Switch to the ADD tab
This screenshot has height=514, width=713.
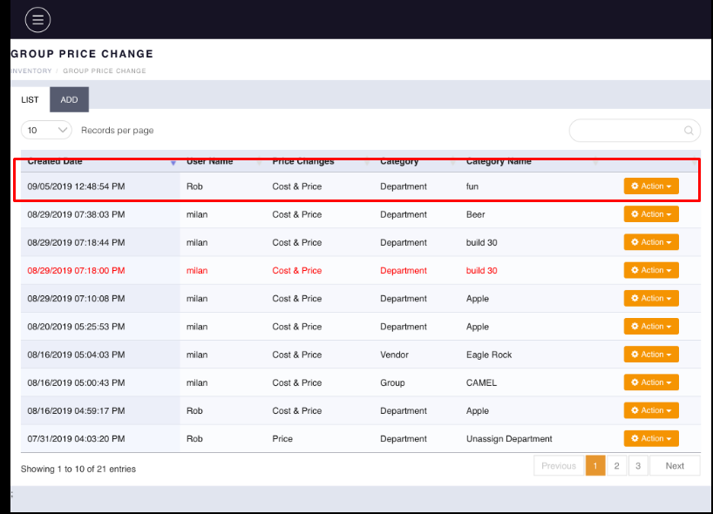[x=69, y=99]
